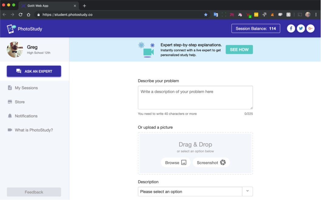The width and height of the screenshot is (321, 200).
Task: Click the Ask an Expert button
Action: 34,71
